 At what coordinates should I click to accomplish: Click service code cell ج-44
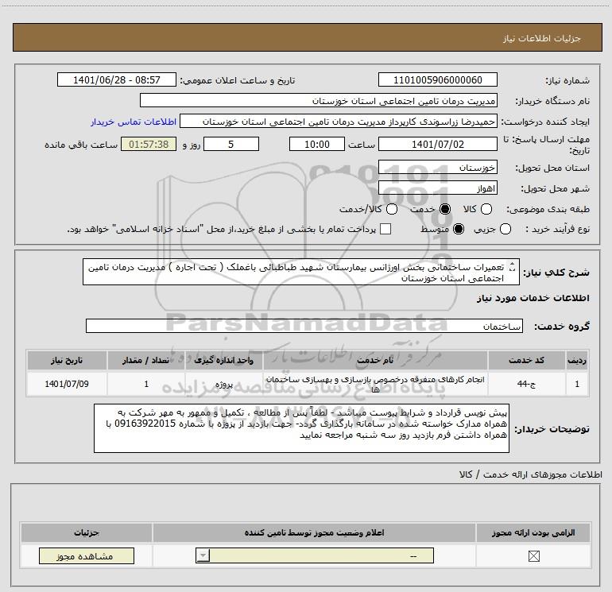point(526,384)
